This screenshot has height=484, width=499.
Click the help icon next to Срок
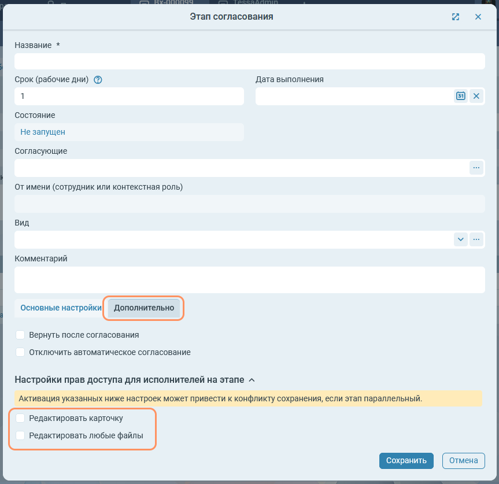(x=98, y=80)
